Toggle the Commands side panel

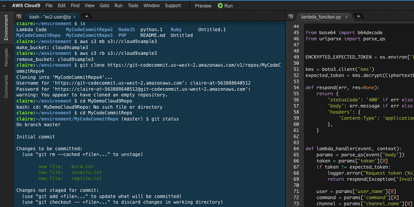pos(6,86)
